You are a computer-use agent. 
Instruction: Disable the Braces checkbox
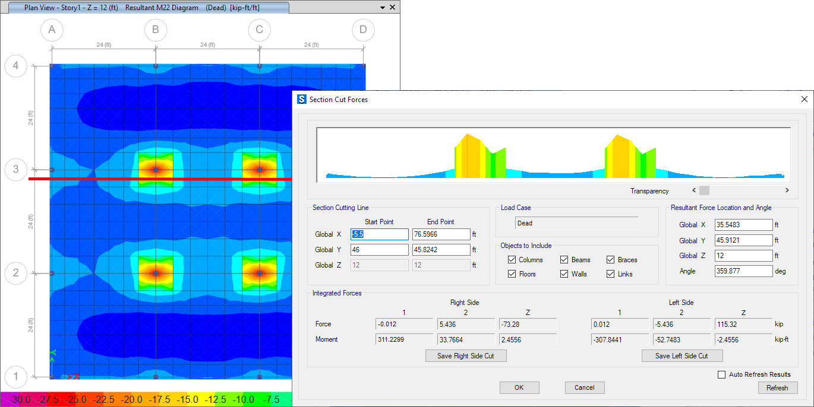click(x=611, y=260)
